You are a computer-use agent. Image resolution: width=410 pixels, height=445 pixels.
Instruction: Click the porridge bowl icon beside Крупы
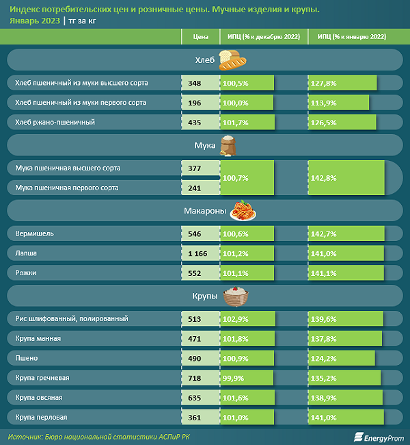point(236,296)
